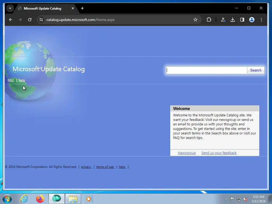Reload the Microsoft Update Catalog page
The image size is (272, 204).
[x=30, y=20]
